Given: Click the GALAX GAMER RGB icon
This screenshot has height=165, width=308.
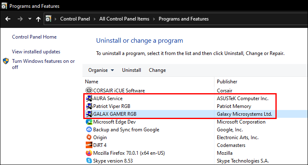Looking at the screenshot, I should pyautogui.click(x=89, y=114).
